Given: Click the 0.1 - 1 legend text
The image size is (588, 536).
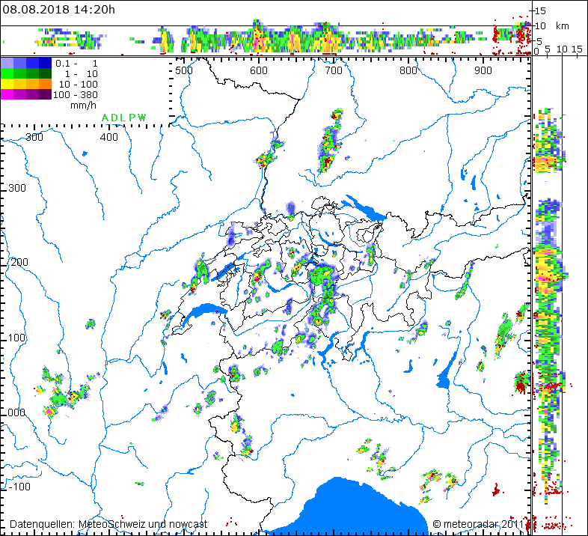Looking at the screenshot, I should tap(76, 64).
